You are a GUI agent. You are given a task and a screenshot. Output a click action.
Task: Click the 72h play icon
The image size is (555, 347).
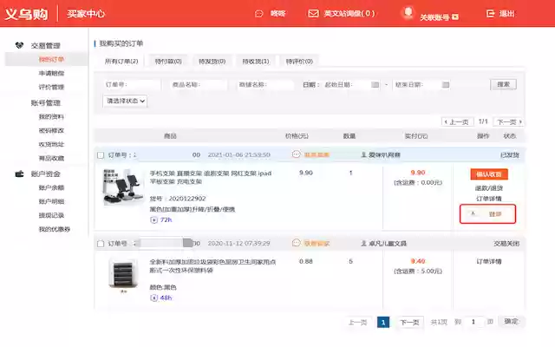tap(153, 219)
